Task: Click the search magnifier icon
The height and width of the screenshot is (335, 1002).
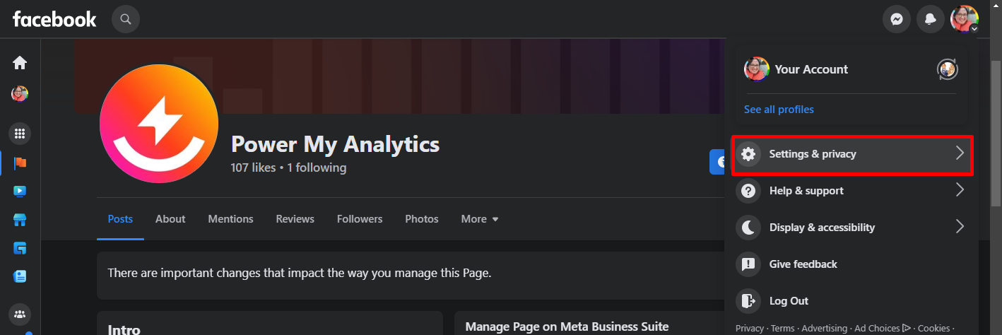Action: tap(126, 19)
